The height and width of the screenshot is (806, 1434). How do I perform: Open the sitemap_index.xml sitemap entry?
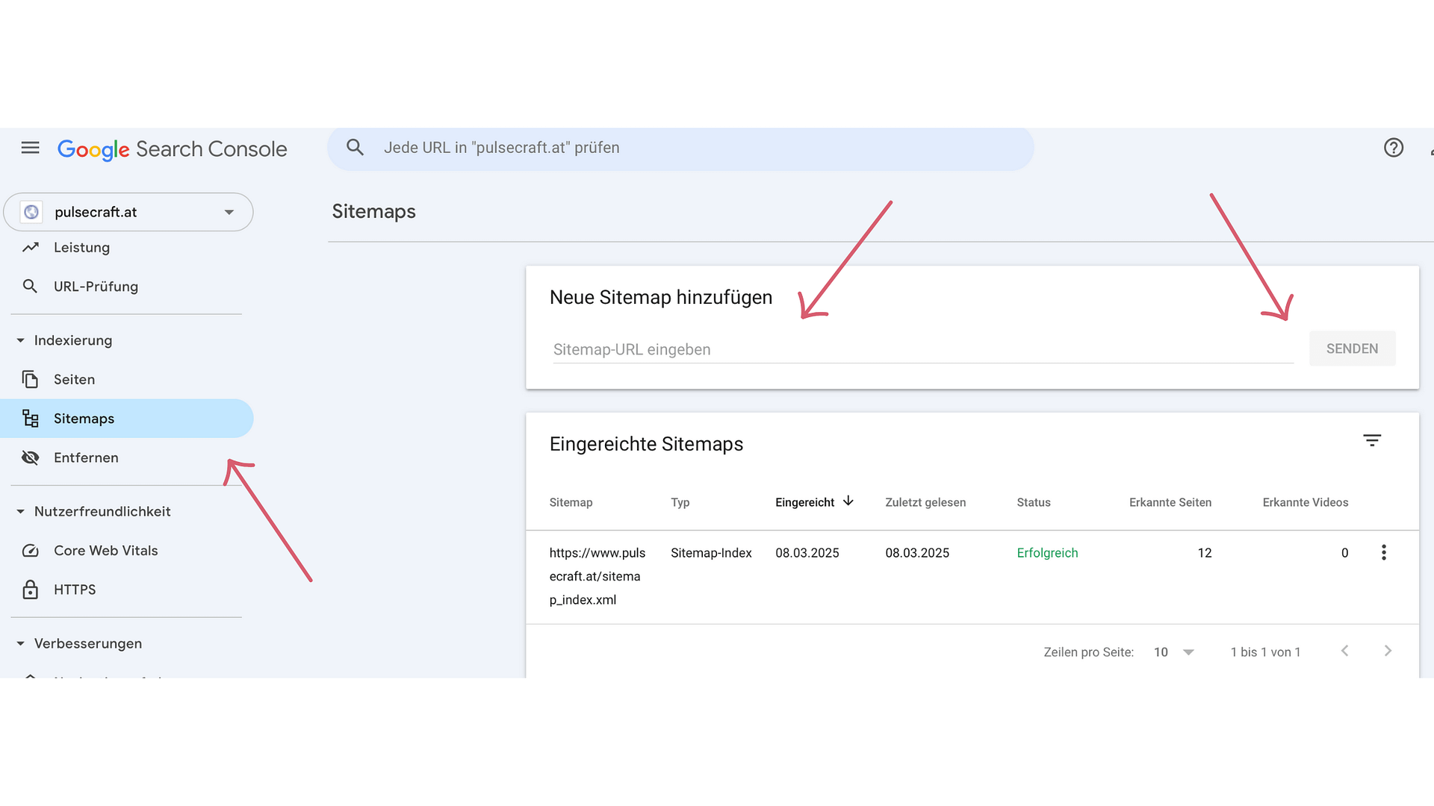[597, 576]
